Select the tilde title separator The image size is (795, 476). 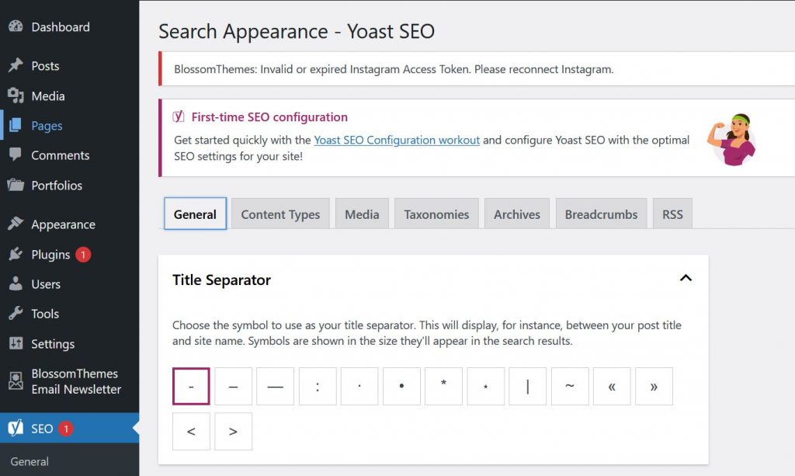(x=569, y=386)
